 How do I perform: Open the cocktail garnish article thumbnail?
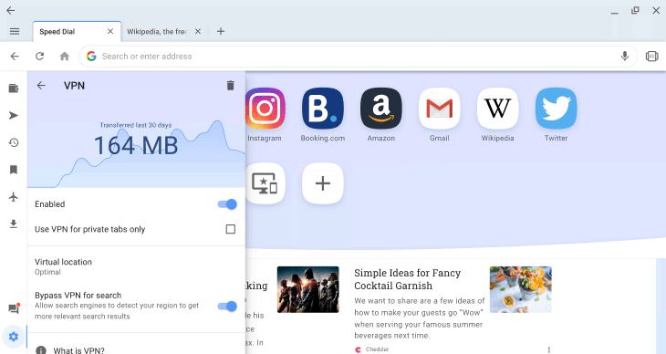click(520, 289)
